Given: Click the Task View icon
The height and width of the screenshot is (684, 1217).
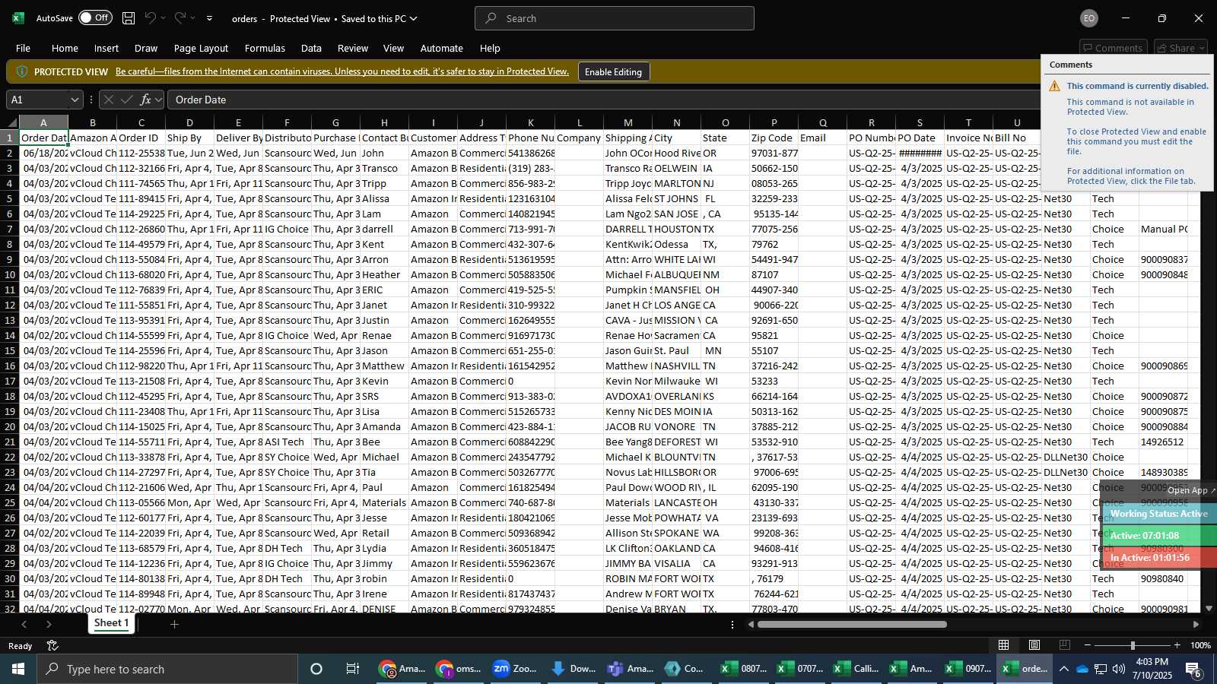Looking at the screenshot, I should [353, 669].
